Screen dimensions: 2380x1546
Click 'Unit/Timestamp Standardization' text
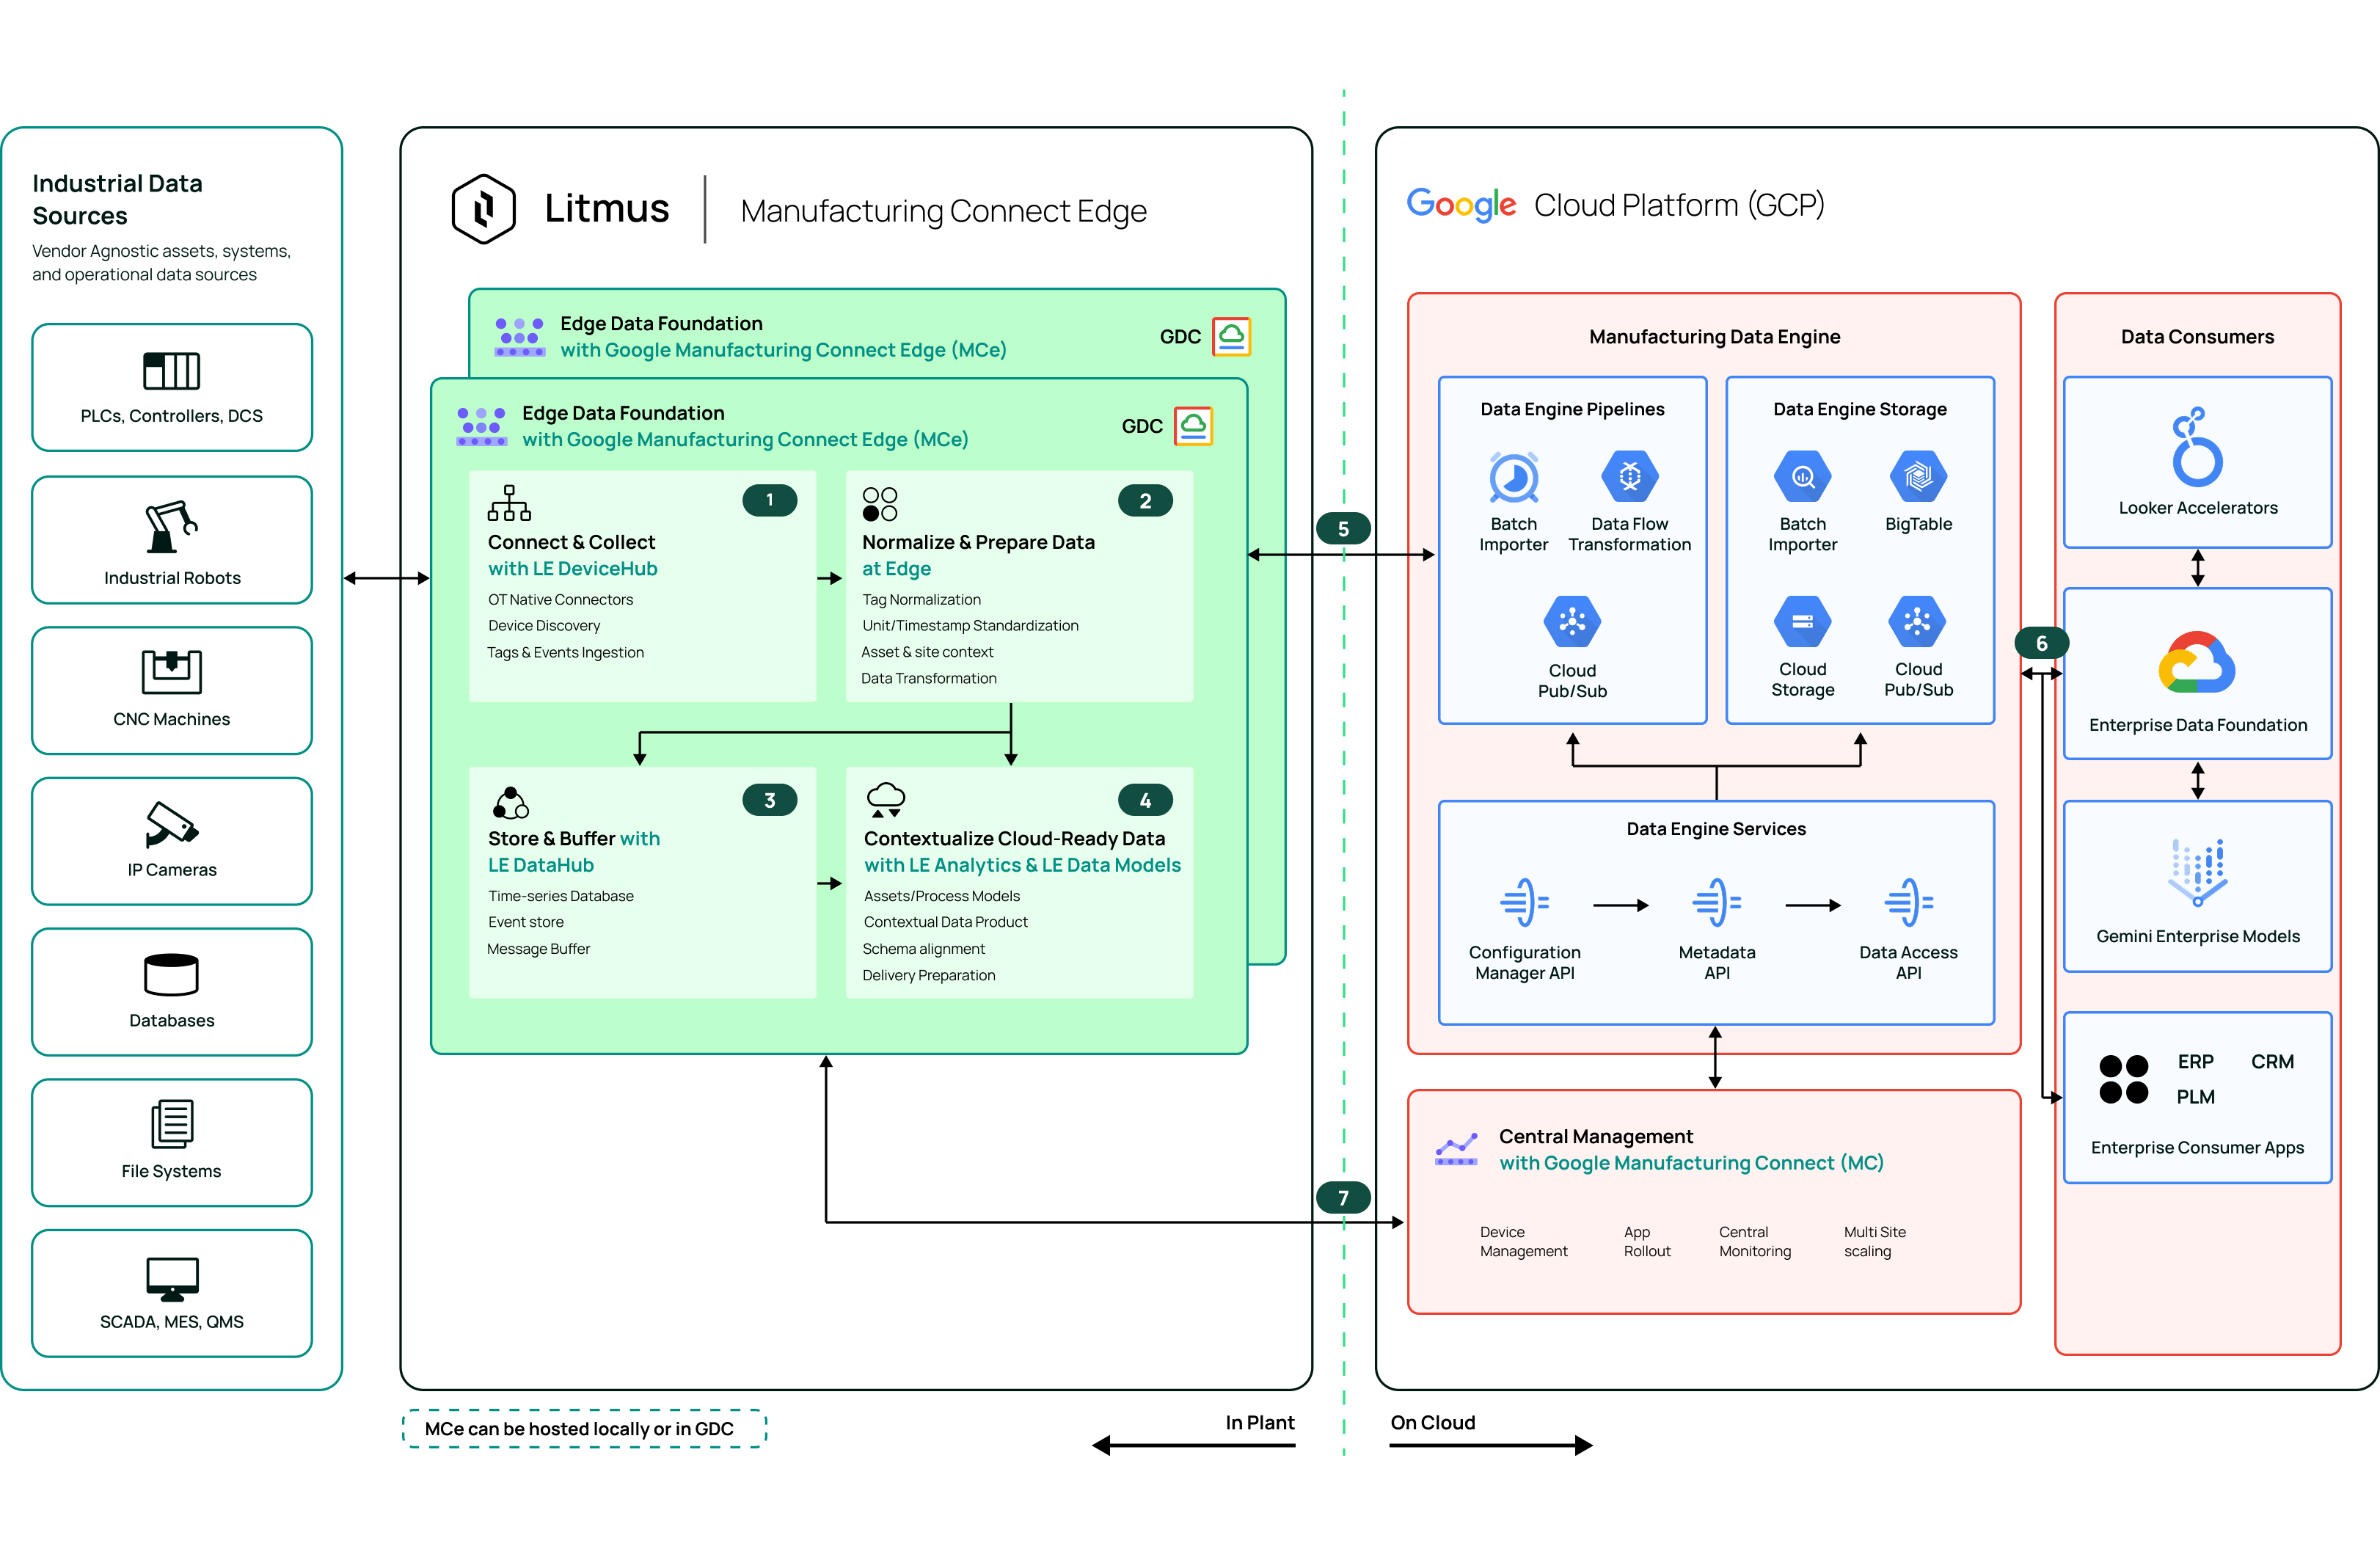pos(970,625)
